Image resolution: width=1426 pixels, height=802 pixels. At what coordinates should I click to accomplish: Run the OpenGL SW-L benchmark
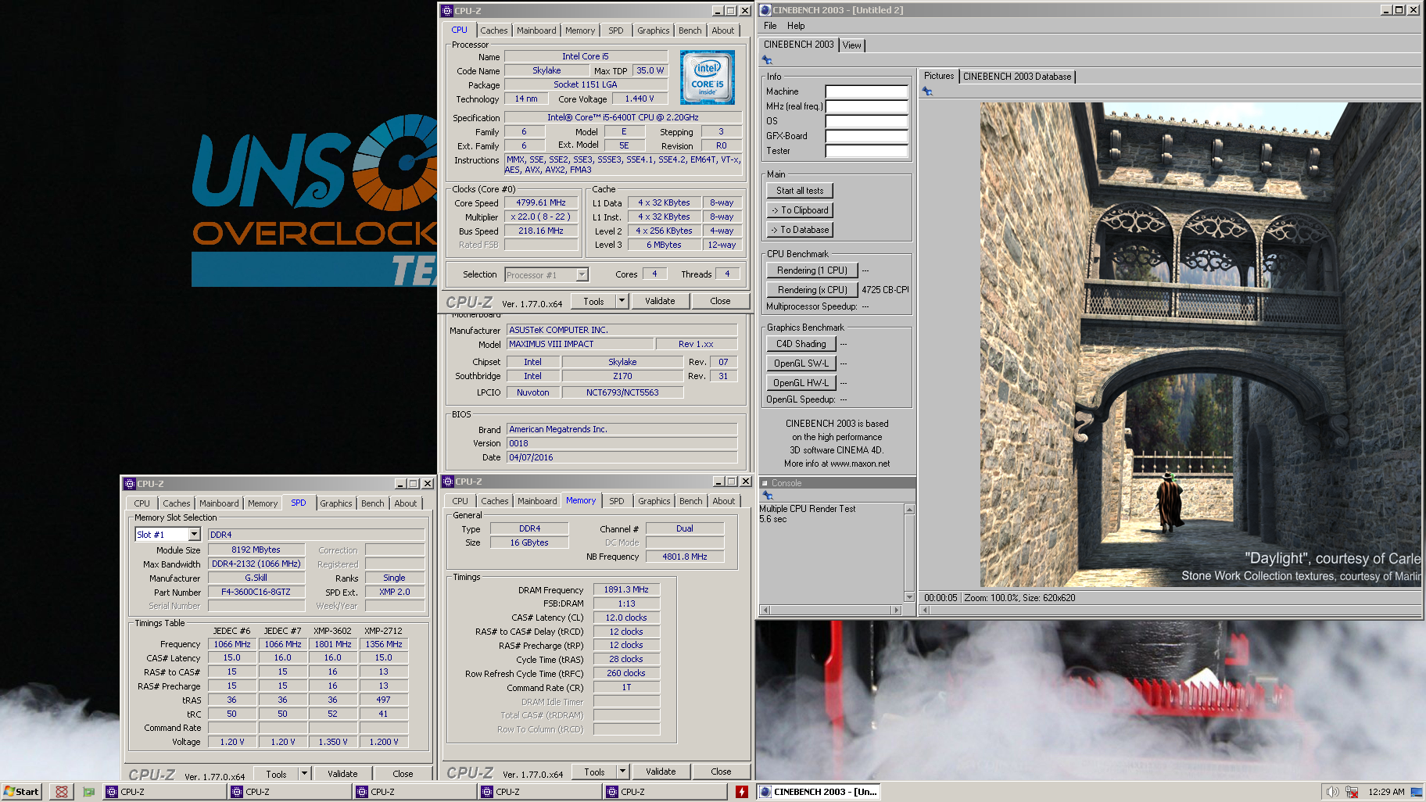point(801,363)
